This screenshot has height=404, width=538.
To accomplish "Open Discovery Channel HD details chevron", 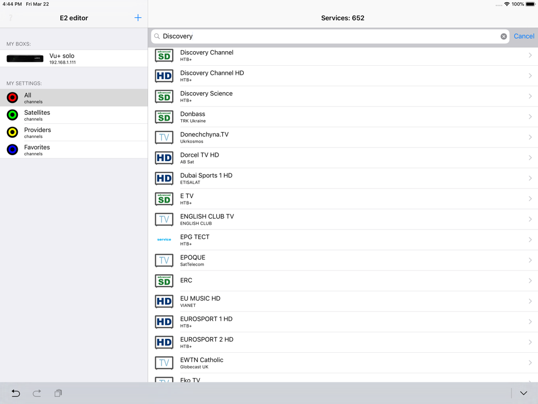I will [530, 76].
